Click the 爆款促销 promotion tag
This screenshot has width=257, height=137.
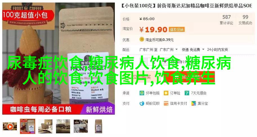click(x=177, y=30)
